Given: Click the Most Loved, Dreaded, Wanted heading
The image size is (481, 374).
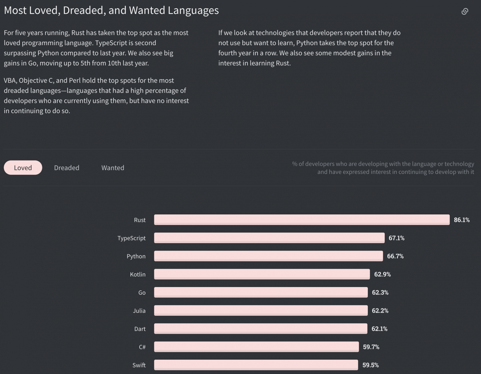Looking at the screenshot, I should point(111,10).
